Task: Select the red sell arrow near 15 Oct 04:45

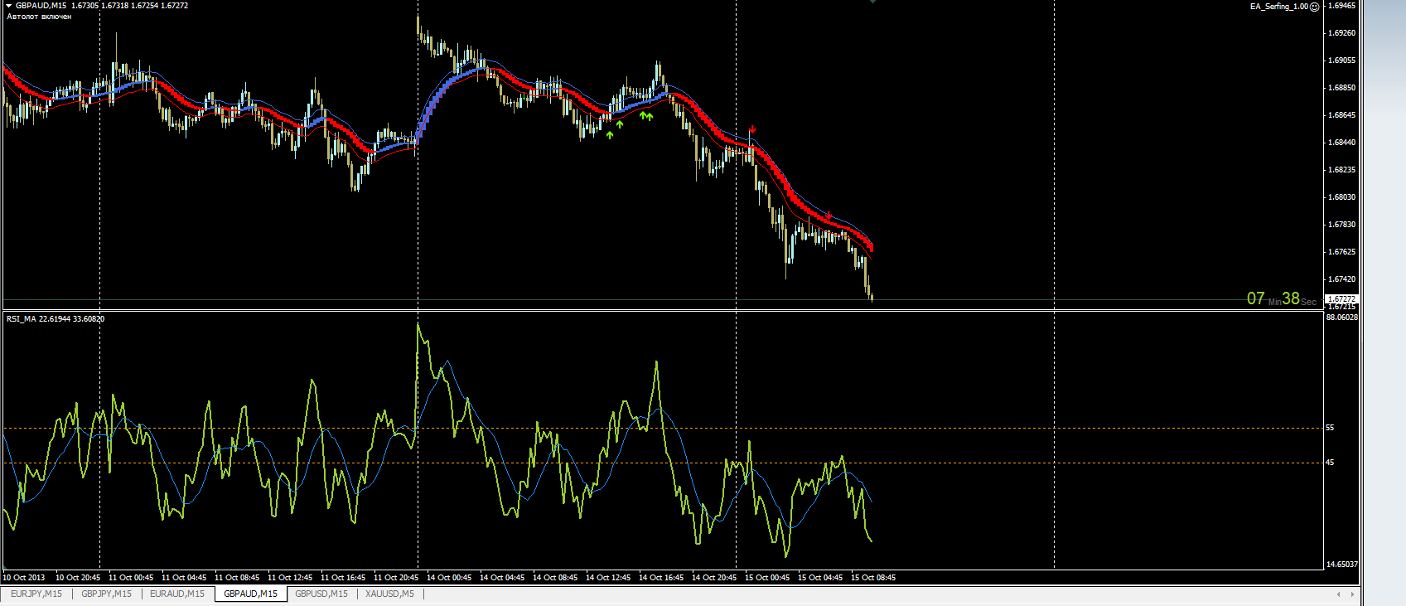Action: pos(828,216)
